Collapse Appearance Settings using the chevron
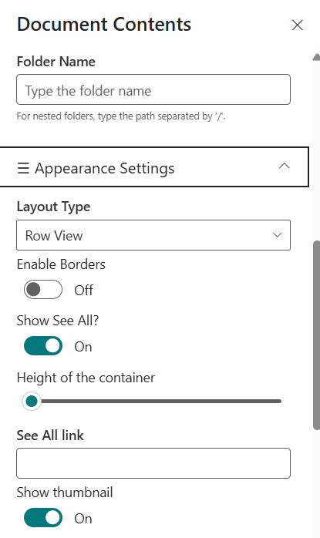This screenshot has width=320, height=538. coord(285,166)
